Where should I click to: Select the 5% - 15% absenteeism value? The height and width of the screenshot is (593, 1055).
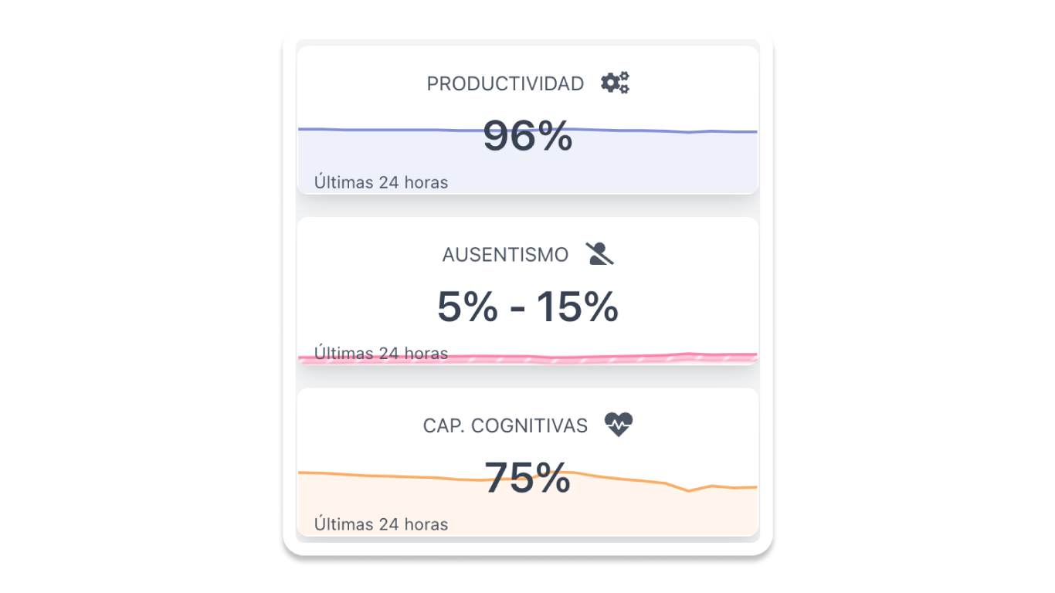click(x=527, y=307)
